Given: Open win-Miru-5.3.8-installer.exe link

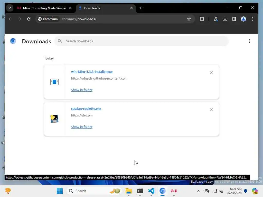Looking at the screenshot, I should [92, 72].
